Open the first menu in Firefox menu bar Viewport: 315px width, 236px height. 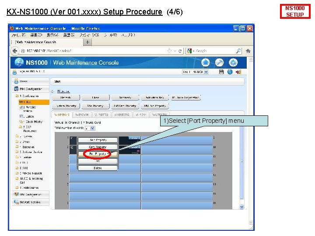coord(18,35)
